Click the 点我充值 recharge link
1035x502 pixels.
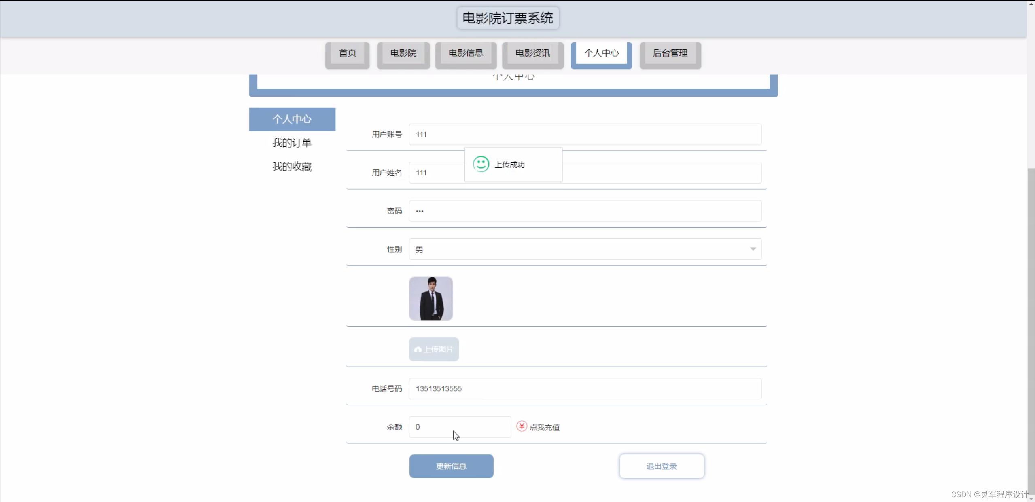(x=545, y=426)
